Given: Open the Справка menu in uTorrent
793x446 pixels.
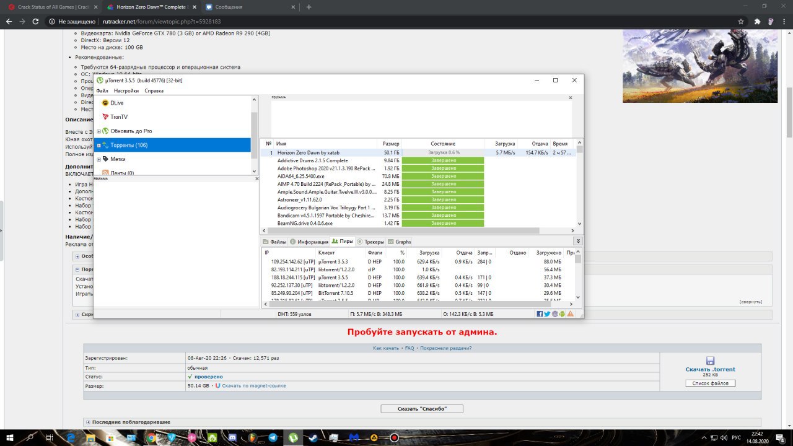Looking at the screenshot, I should [x=154, y=90].
